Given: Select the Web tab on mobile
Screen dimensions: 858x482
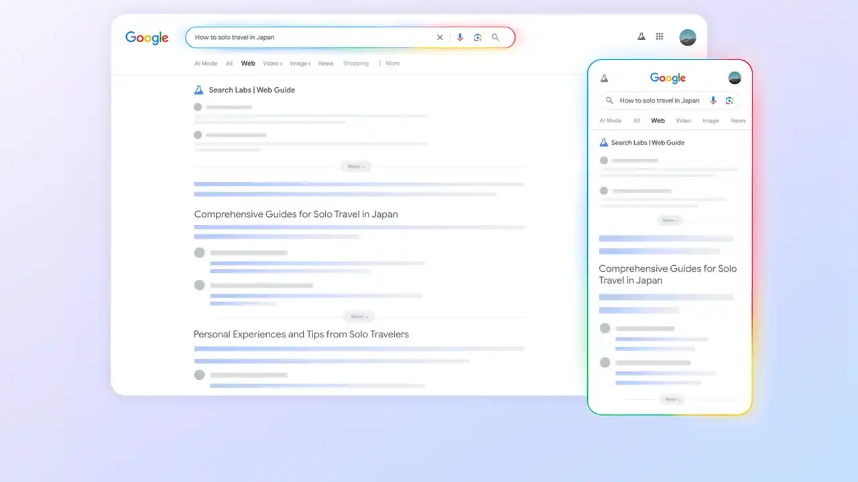Looking at the screenshot, I should pos(658,120).
